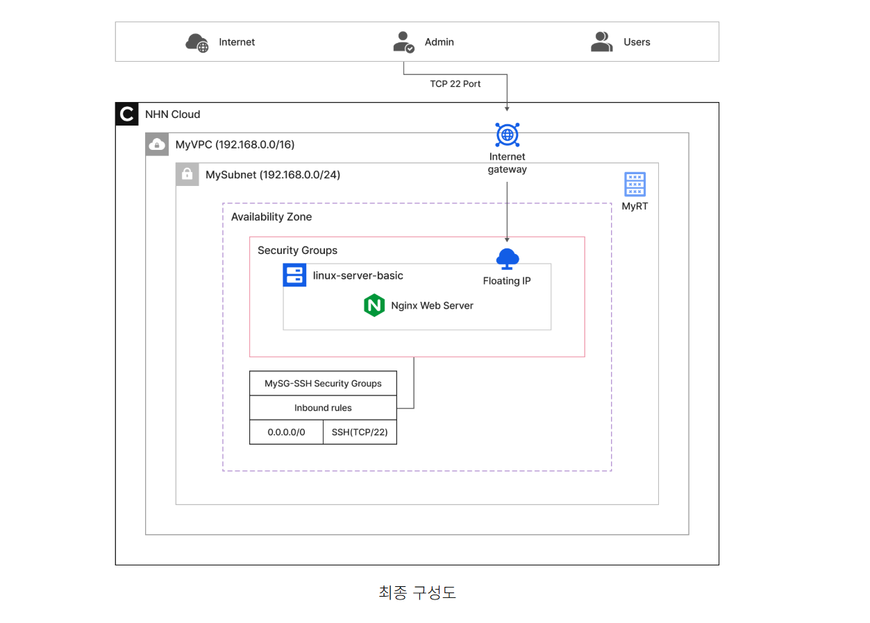Click the Inbound rules table row
Viewport: 870px width, 623px height.
[x=323, y=408]
